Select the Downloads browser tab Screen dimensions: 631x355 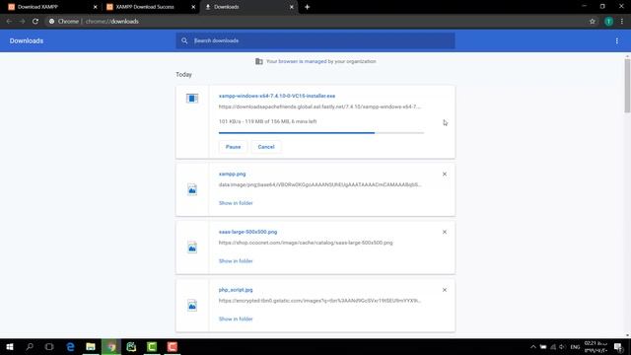point(226,7)
